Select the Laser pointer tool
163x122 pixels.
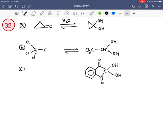(92, 13)
